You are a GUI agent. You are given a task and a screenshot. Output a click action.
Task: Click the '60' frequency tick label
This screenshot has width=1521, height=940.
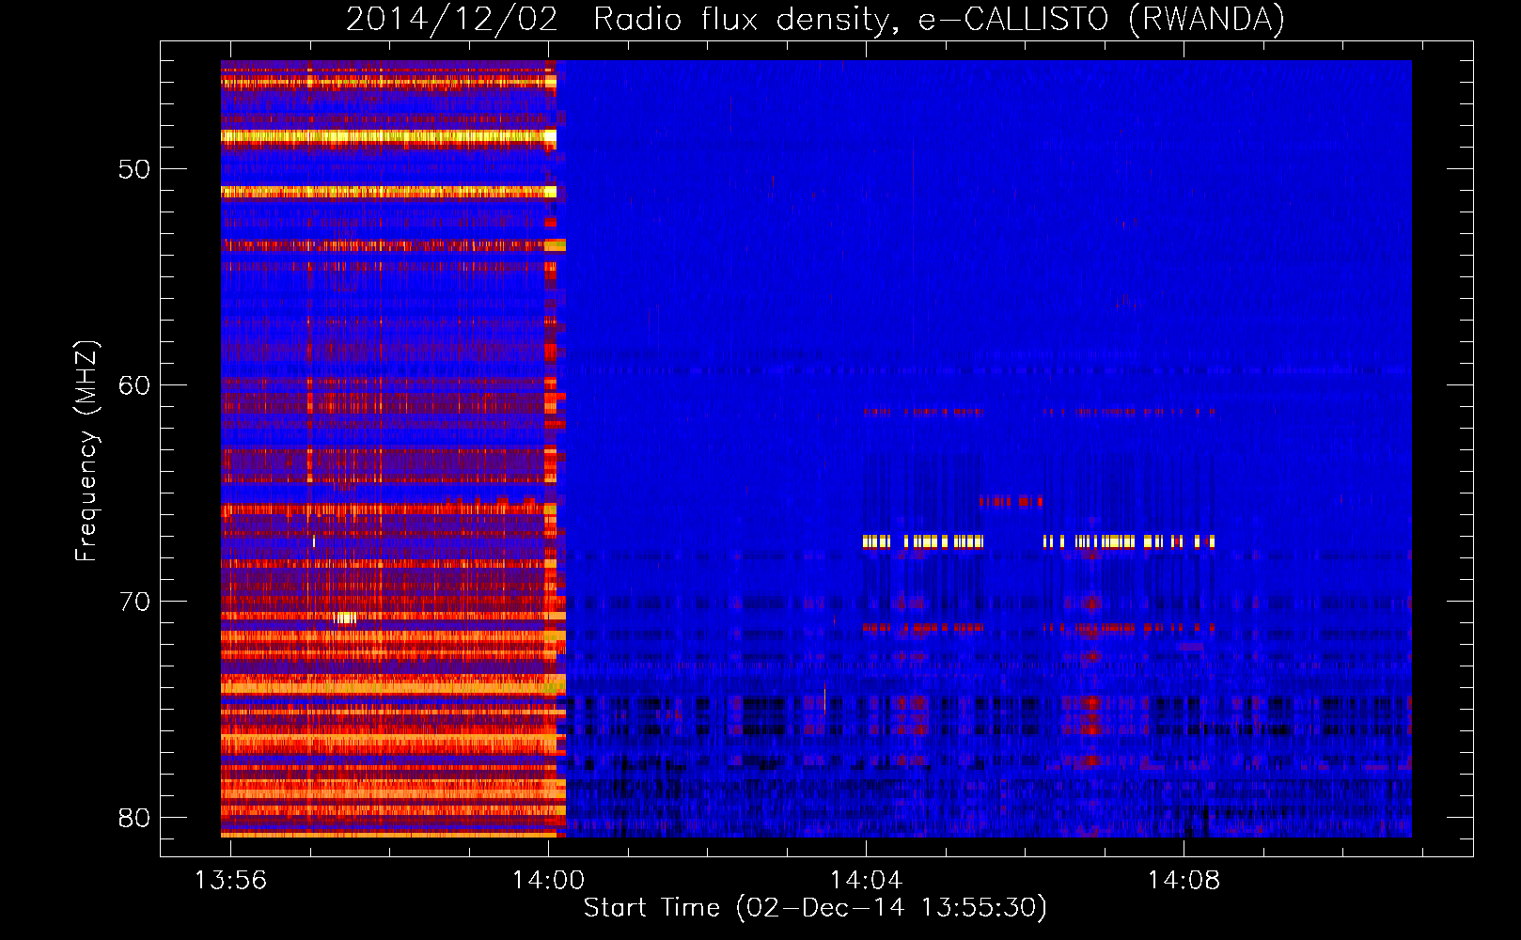coord(134,386)
